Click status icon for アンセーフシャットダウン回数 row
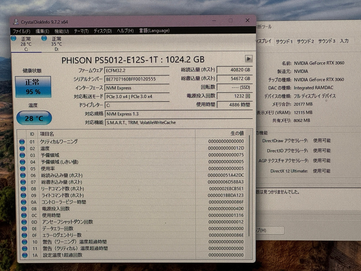 pos(24,222)
